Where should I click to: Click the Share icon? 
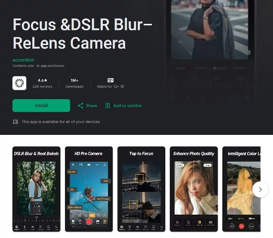coord(80,106)
